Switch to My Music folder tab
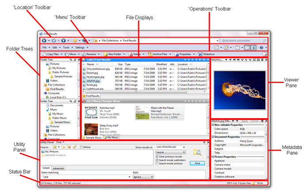The width and height of the screenshot is (305, 190). (x=111, y=137)
